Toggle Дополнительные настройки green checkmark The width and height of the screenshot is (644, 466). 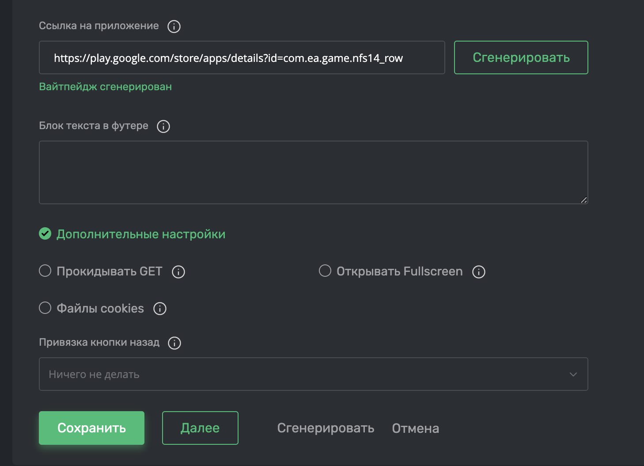coord(45,233)
